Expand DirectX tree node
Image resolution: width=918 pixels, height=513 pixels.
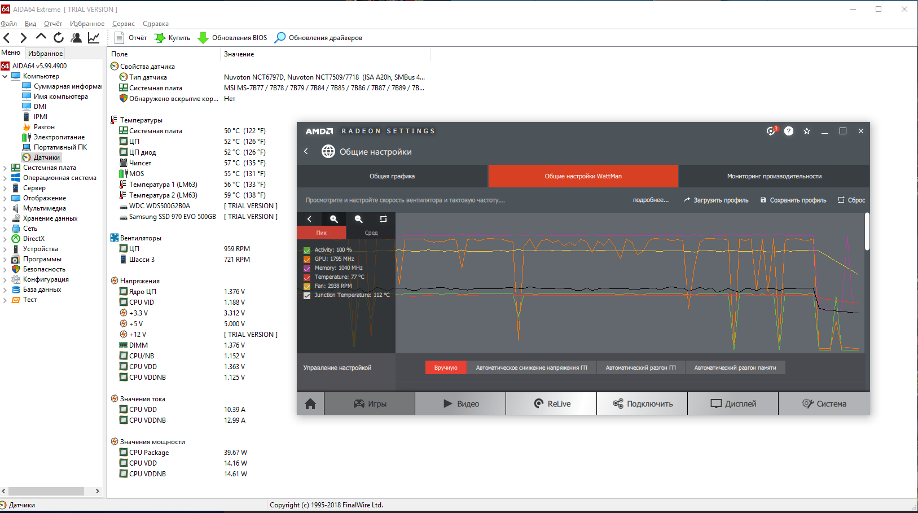pyautogui.click(x=5, y=239)
